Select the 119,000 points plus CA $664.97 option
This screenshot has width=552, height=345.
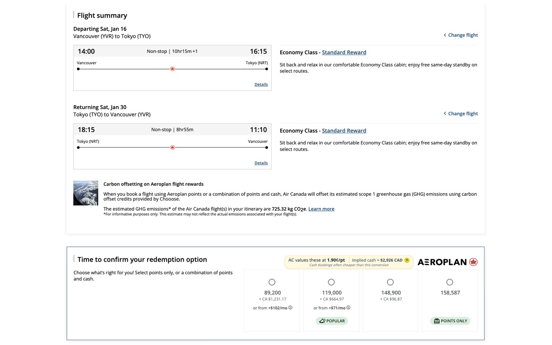pos(331,282)
